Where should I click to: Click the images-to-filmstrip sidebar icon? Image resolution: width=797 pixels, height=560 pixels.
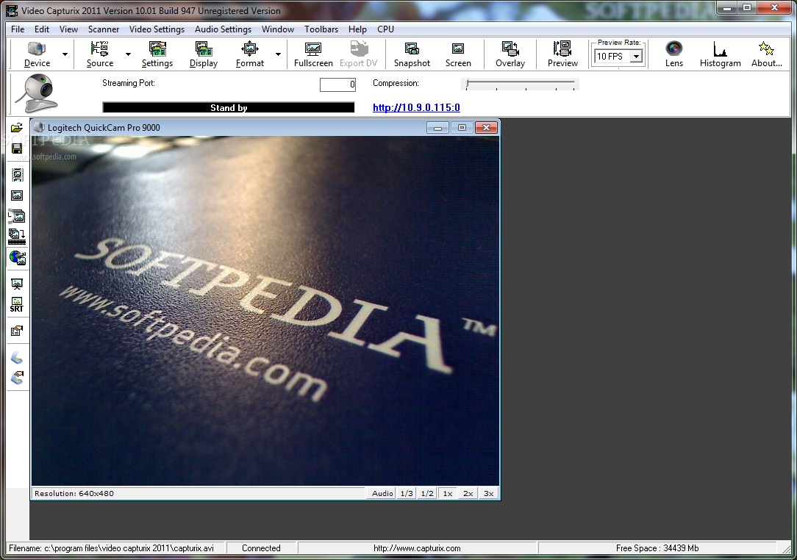tap(17, 237)
